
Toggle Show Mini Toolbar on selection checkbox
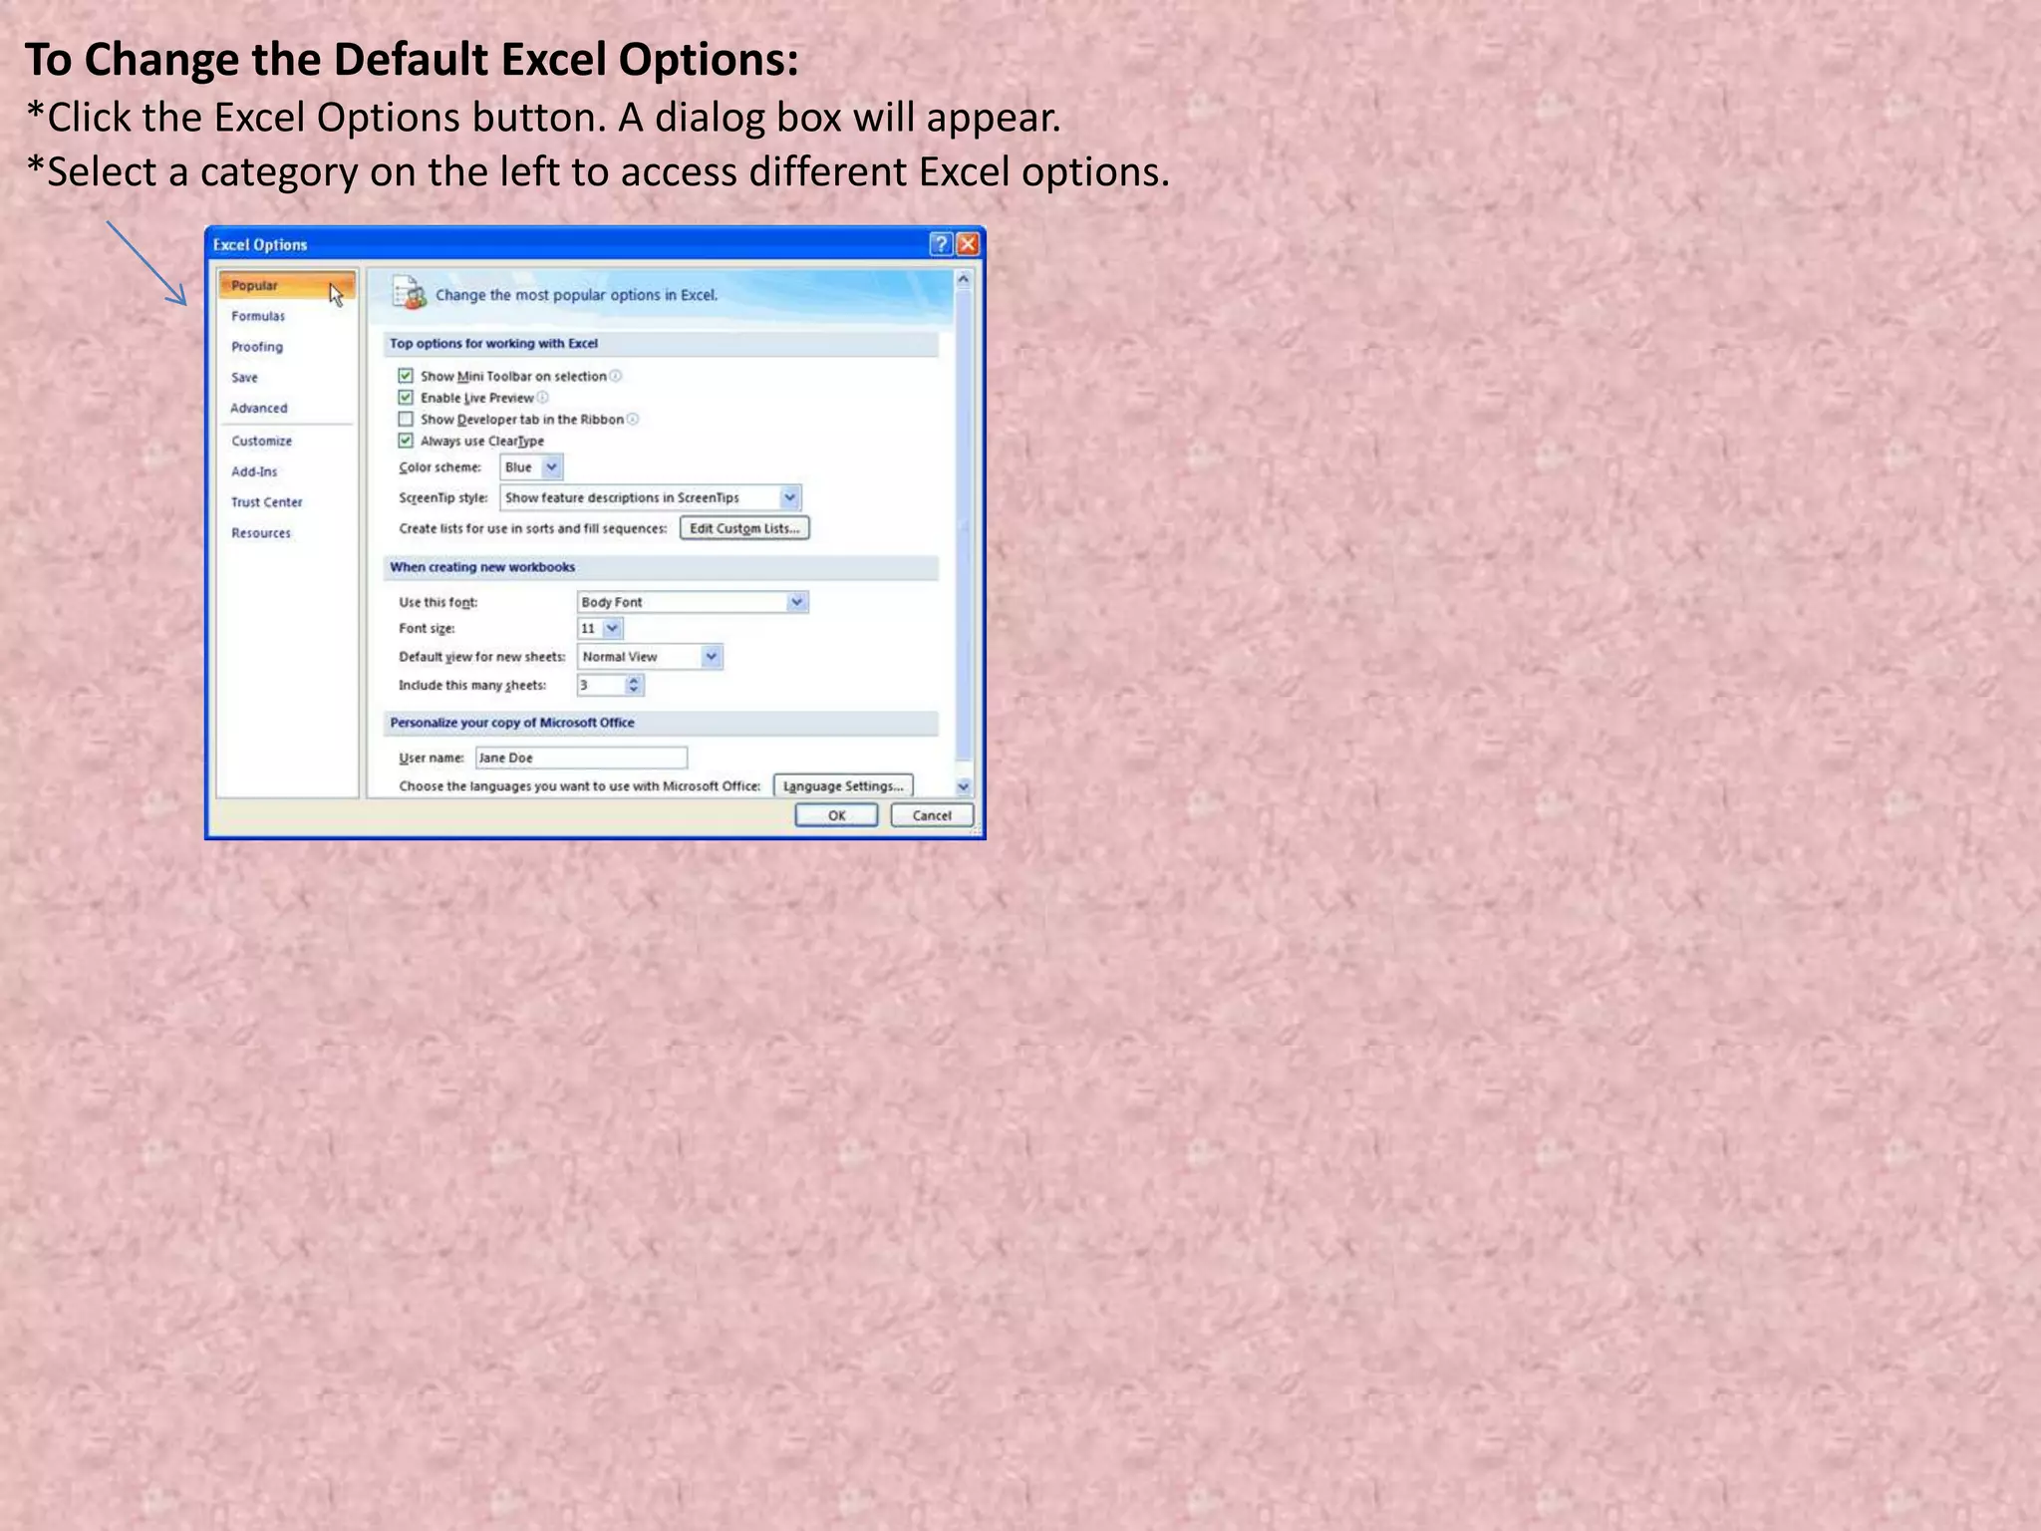tap(406, 376)
